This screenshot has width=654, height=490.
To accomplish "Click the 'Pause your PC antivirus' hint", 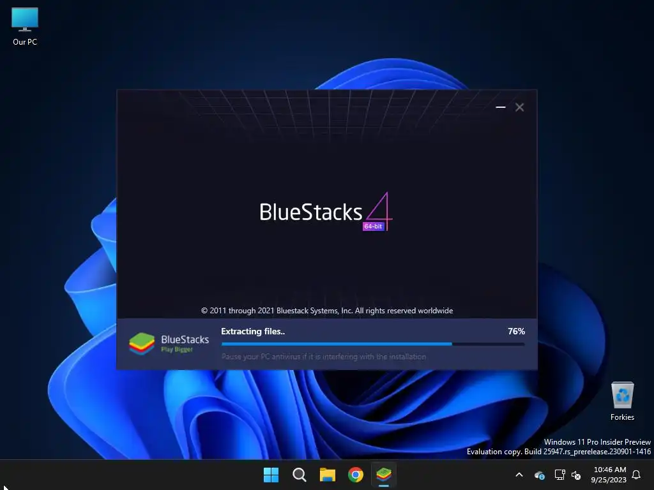I will click(324, 357).
